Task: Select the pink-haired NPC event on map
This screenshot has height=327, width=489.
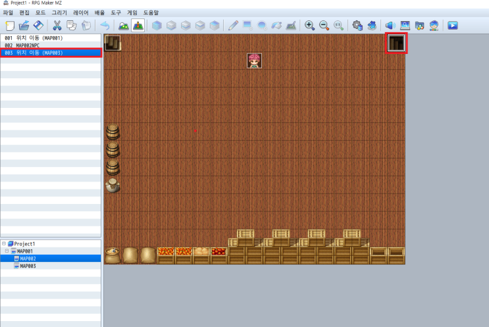Action: (x=255, y=61)
